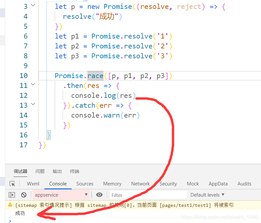The height and width of the screenshot is (223, 261).
Task: Open the appservice context dropdown
Action: click(61, 195)
